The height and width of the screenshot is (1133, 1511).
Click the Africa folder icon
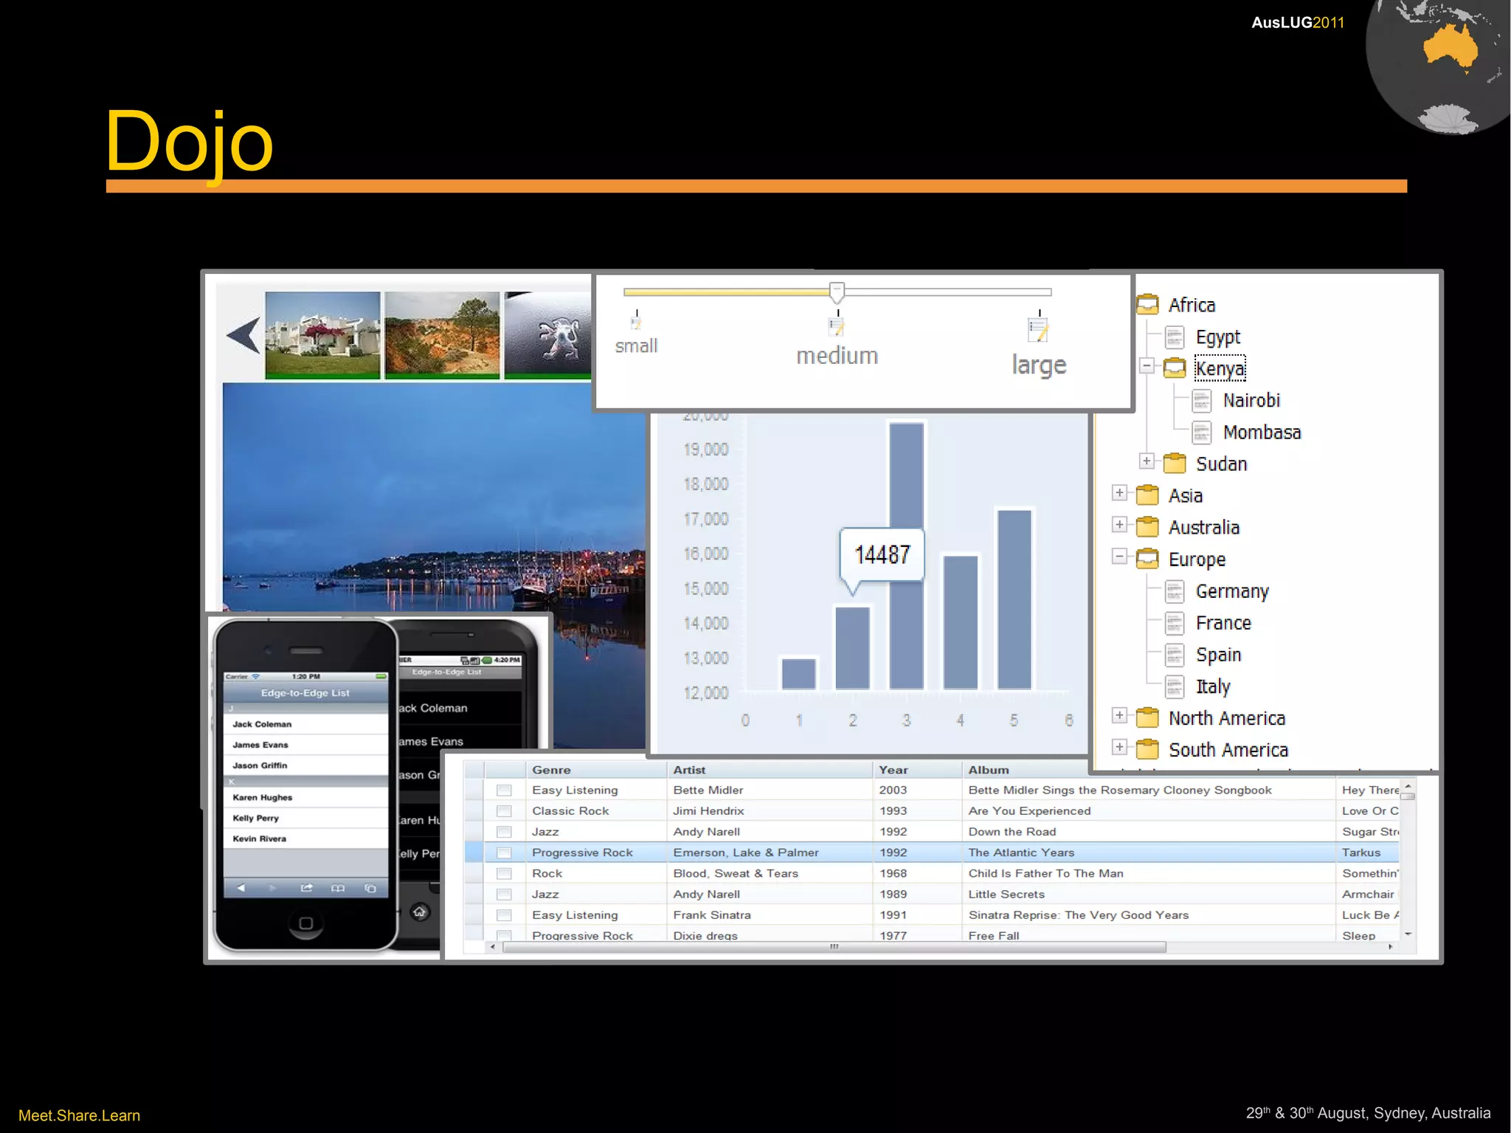[x=1147, y=304]
